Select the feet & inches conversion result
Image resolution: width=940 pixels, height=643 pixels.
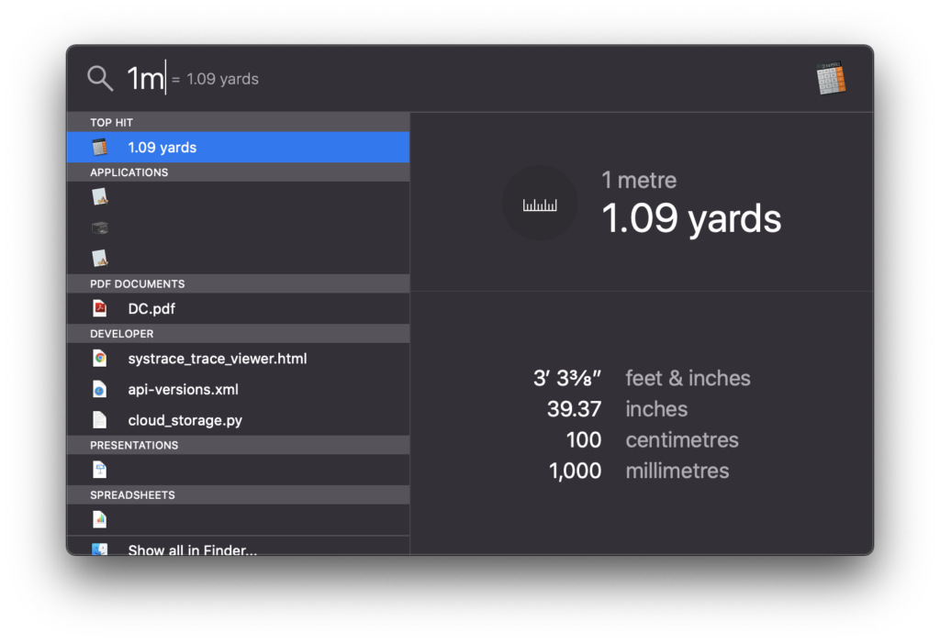tap(643, 378)
